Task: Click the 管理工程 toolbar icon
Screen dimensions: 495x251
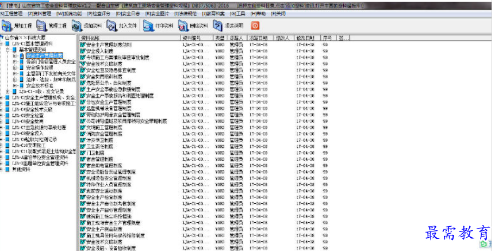Action: pyautogui.click(x=41, y=25)
